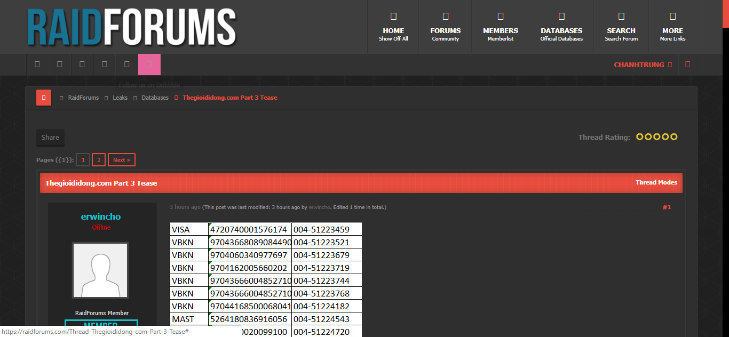Open DATABASES Official Databases menu item
This screenshot has width=729, height=337.
561,27
